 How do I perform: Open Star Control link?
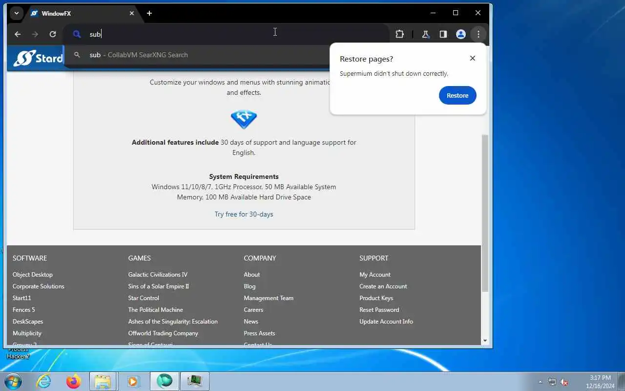point(144,298)
